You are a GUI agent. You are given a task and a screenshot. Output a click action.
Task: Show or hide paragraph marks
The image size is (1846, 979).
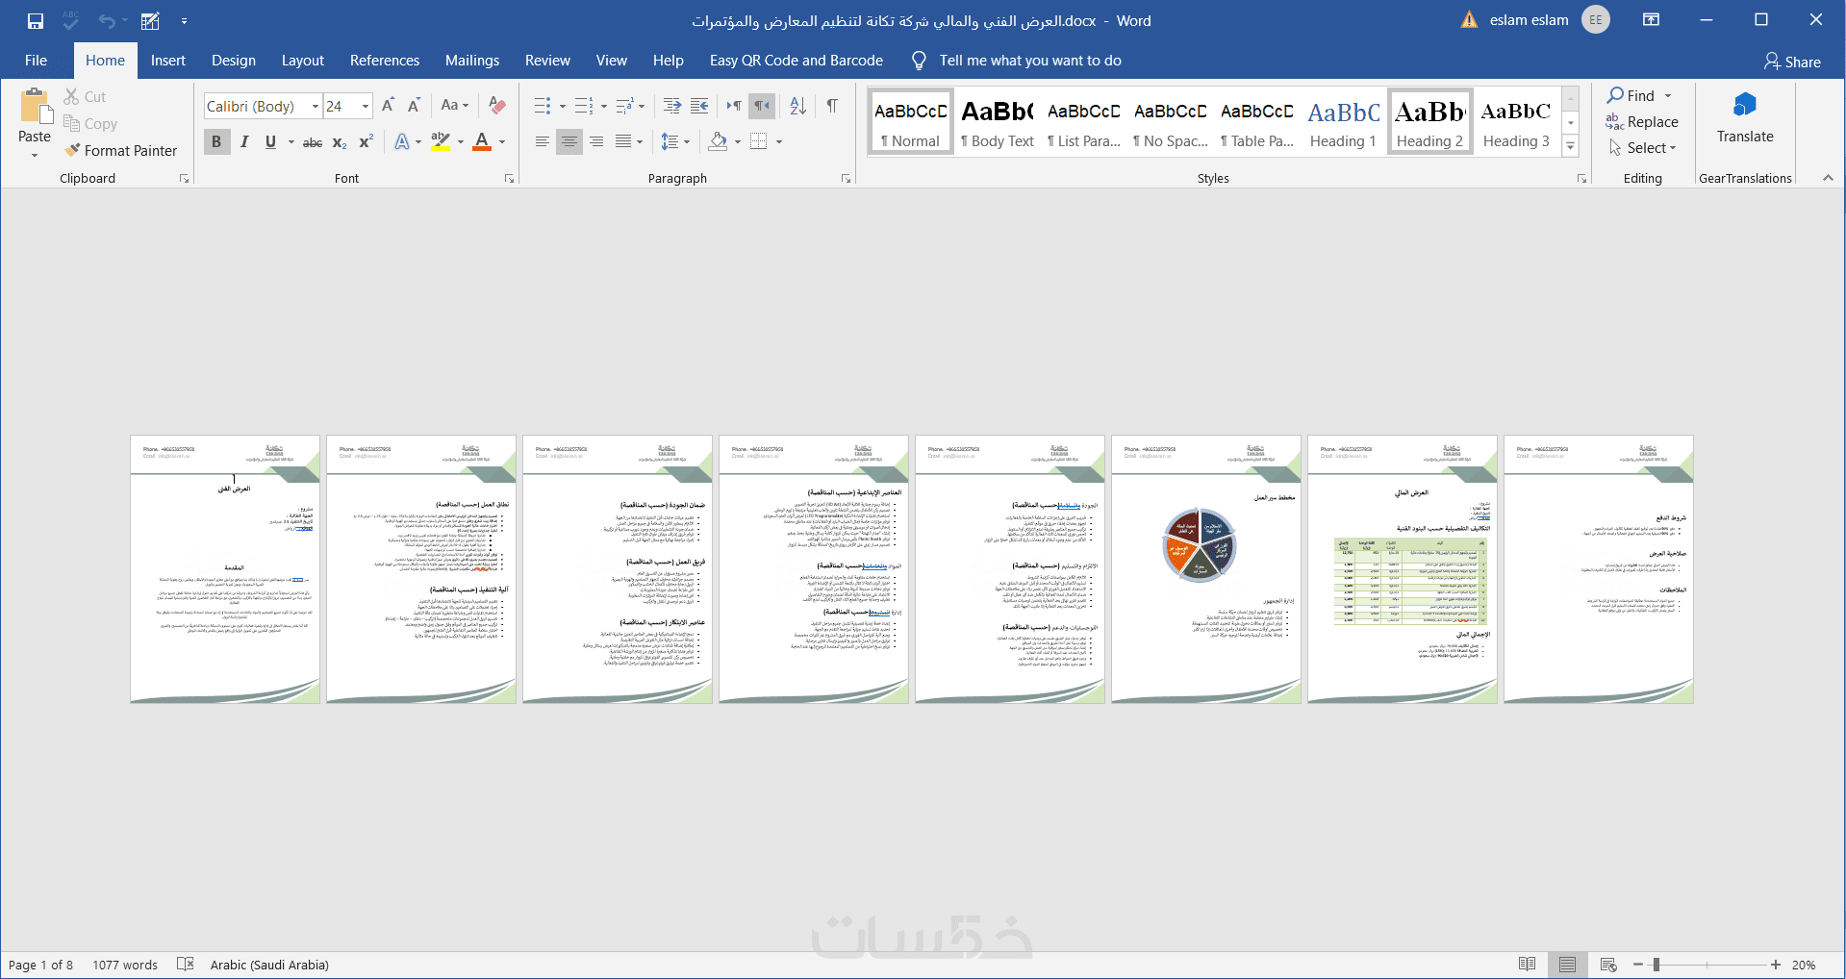[x=832, y=106]
